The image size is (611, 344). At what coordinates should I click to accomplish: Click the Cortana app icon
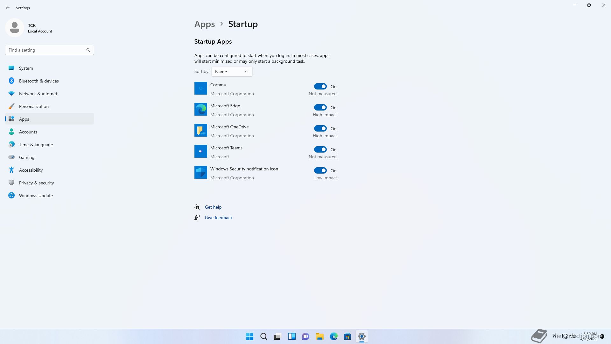(201, 88)
